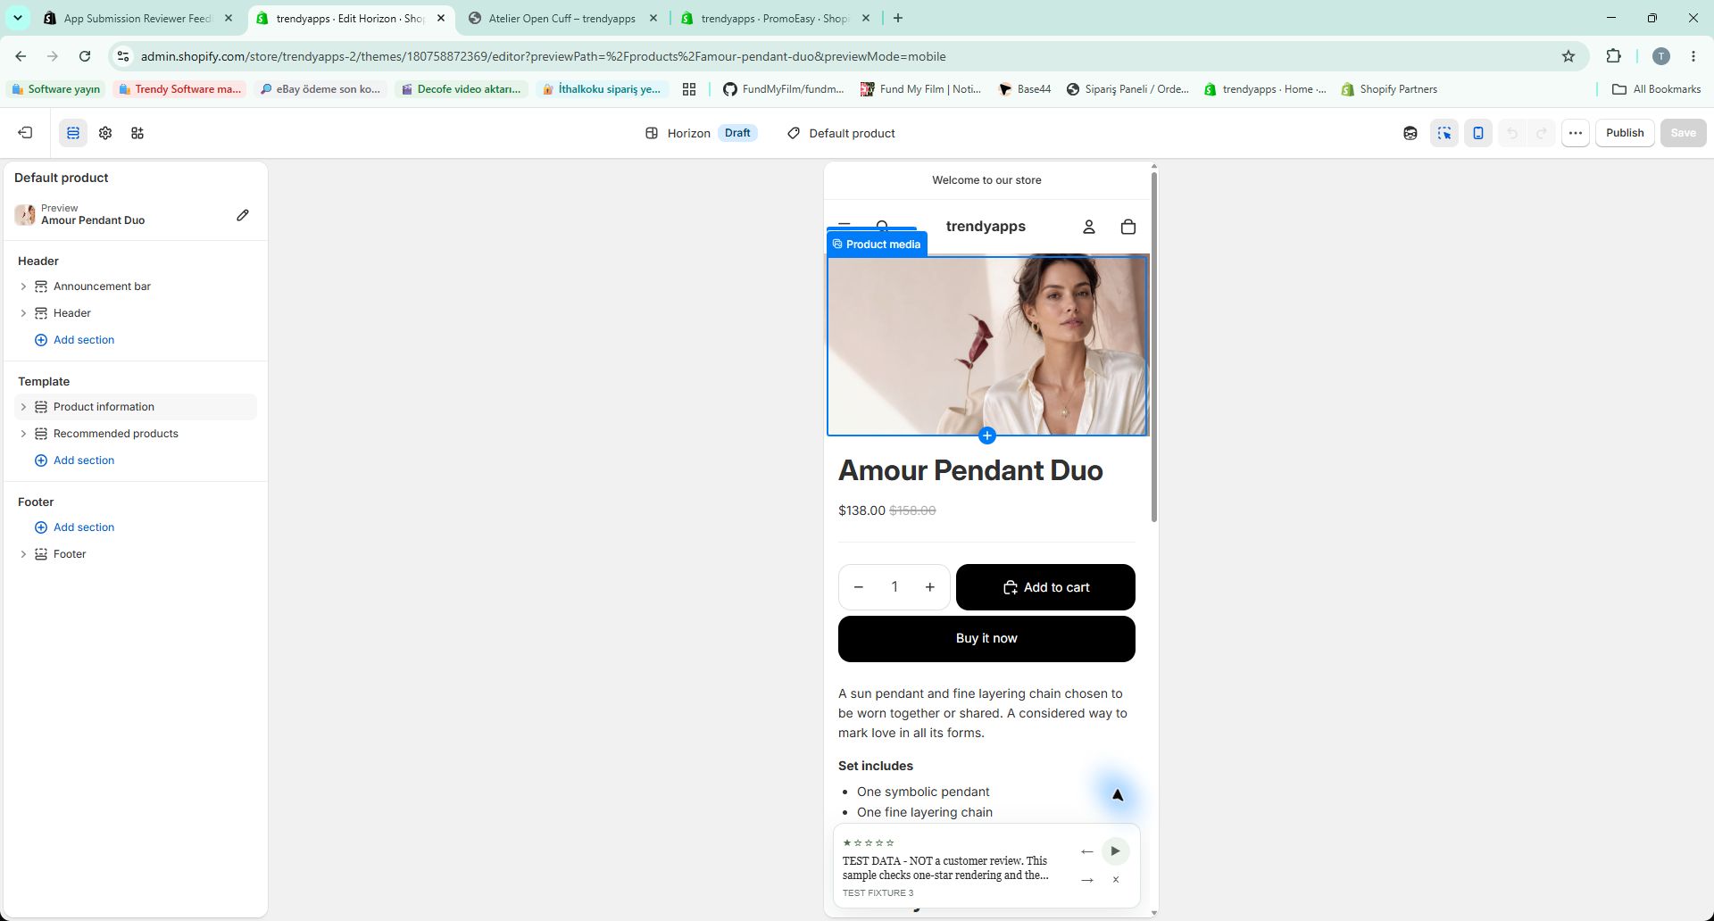Click Add to cart in preview

1045,587
